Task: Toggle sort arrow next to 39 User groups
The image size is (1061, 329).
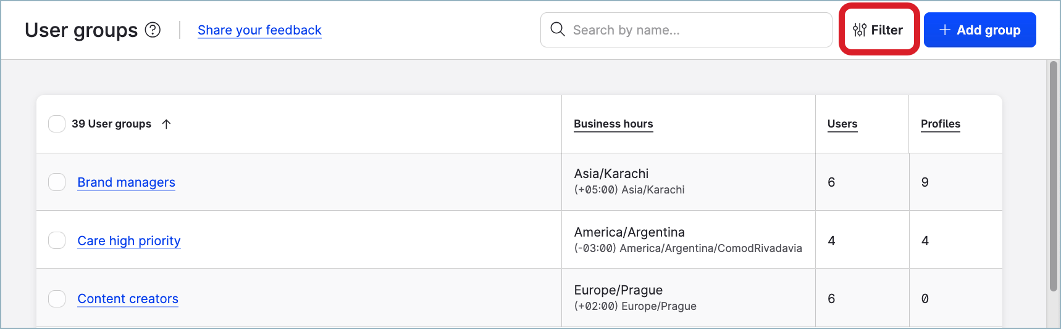Action: [166, 124]
